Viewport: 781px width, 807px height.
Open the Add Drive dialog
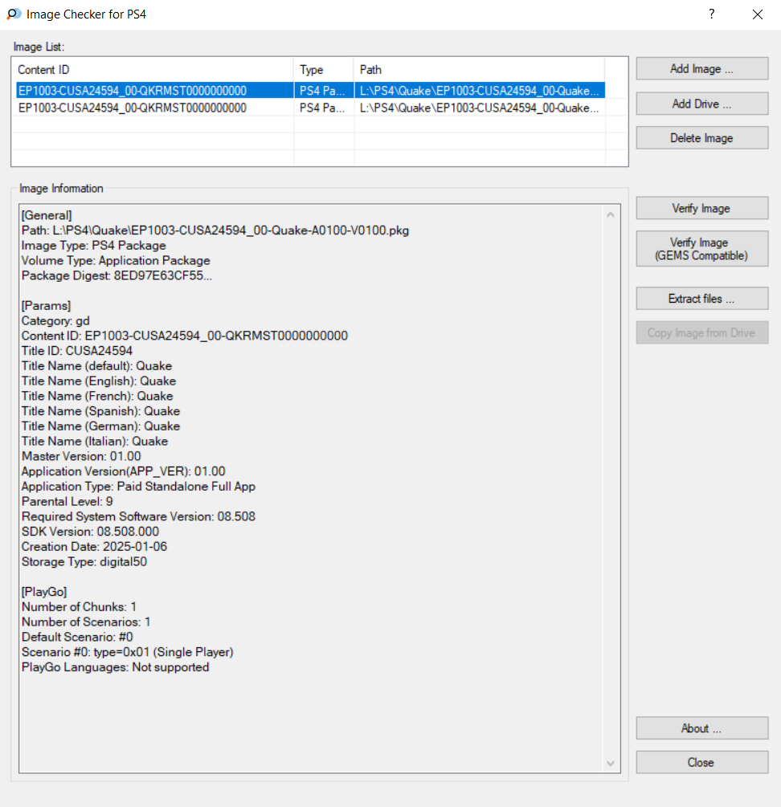[x=701, y=104]
